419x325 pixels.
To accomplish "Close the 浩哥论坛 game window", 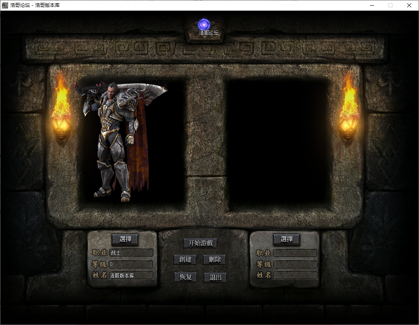I will pyautogui.click(x=409, y=5).
